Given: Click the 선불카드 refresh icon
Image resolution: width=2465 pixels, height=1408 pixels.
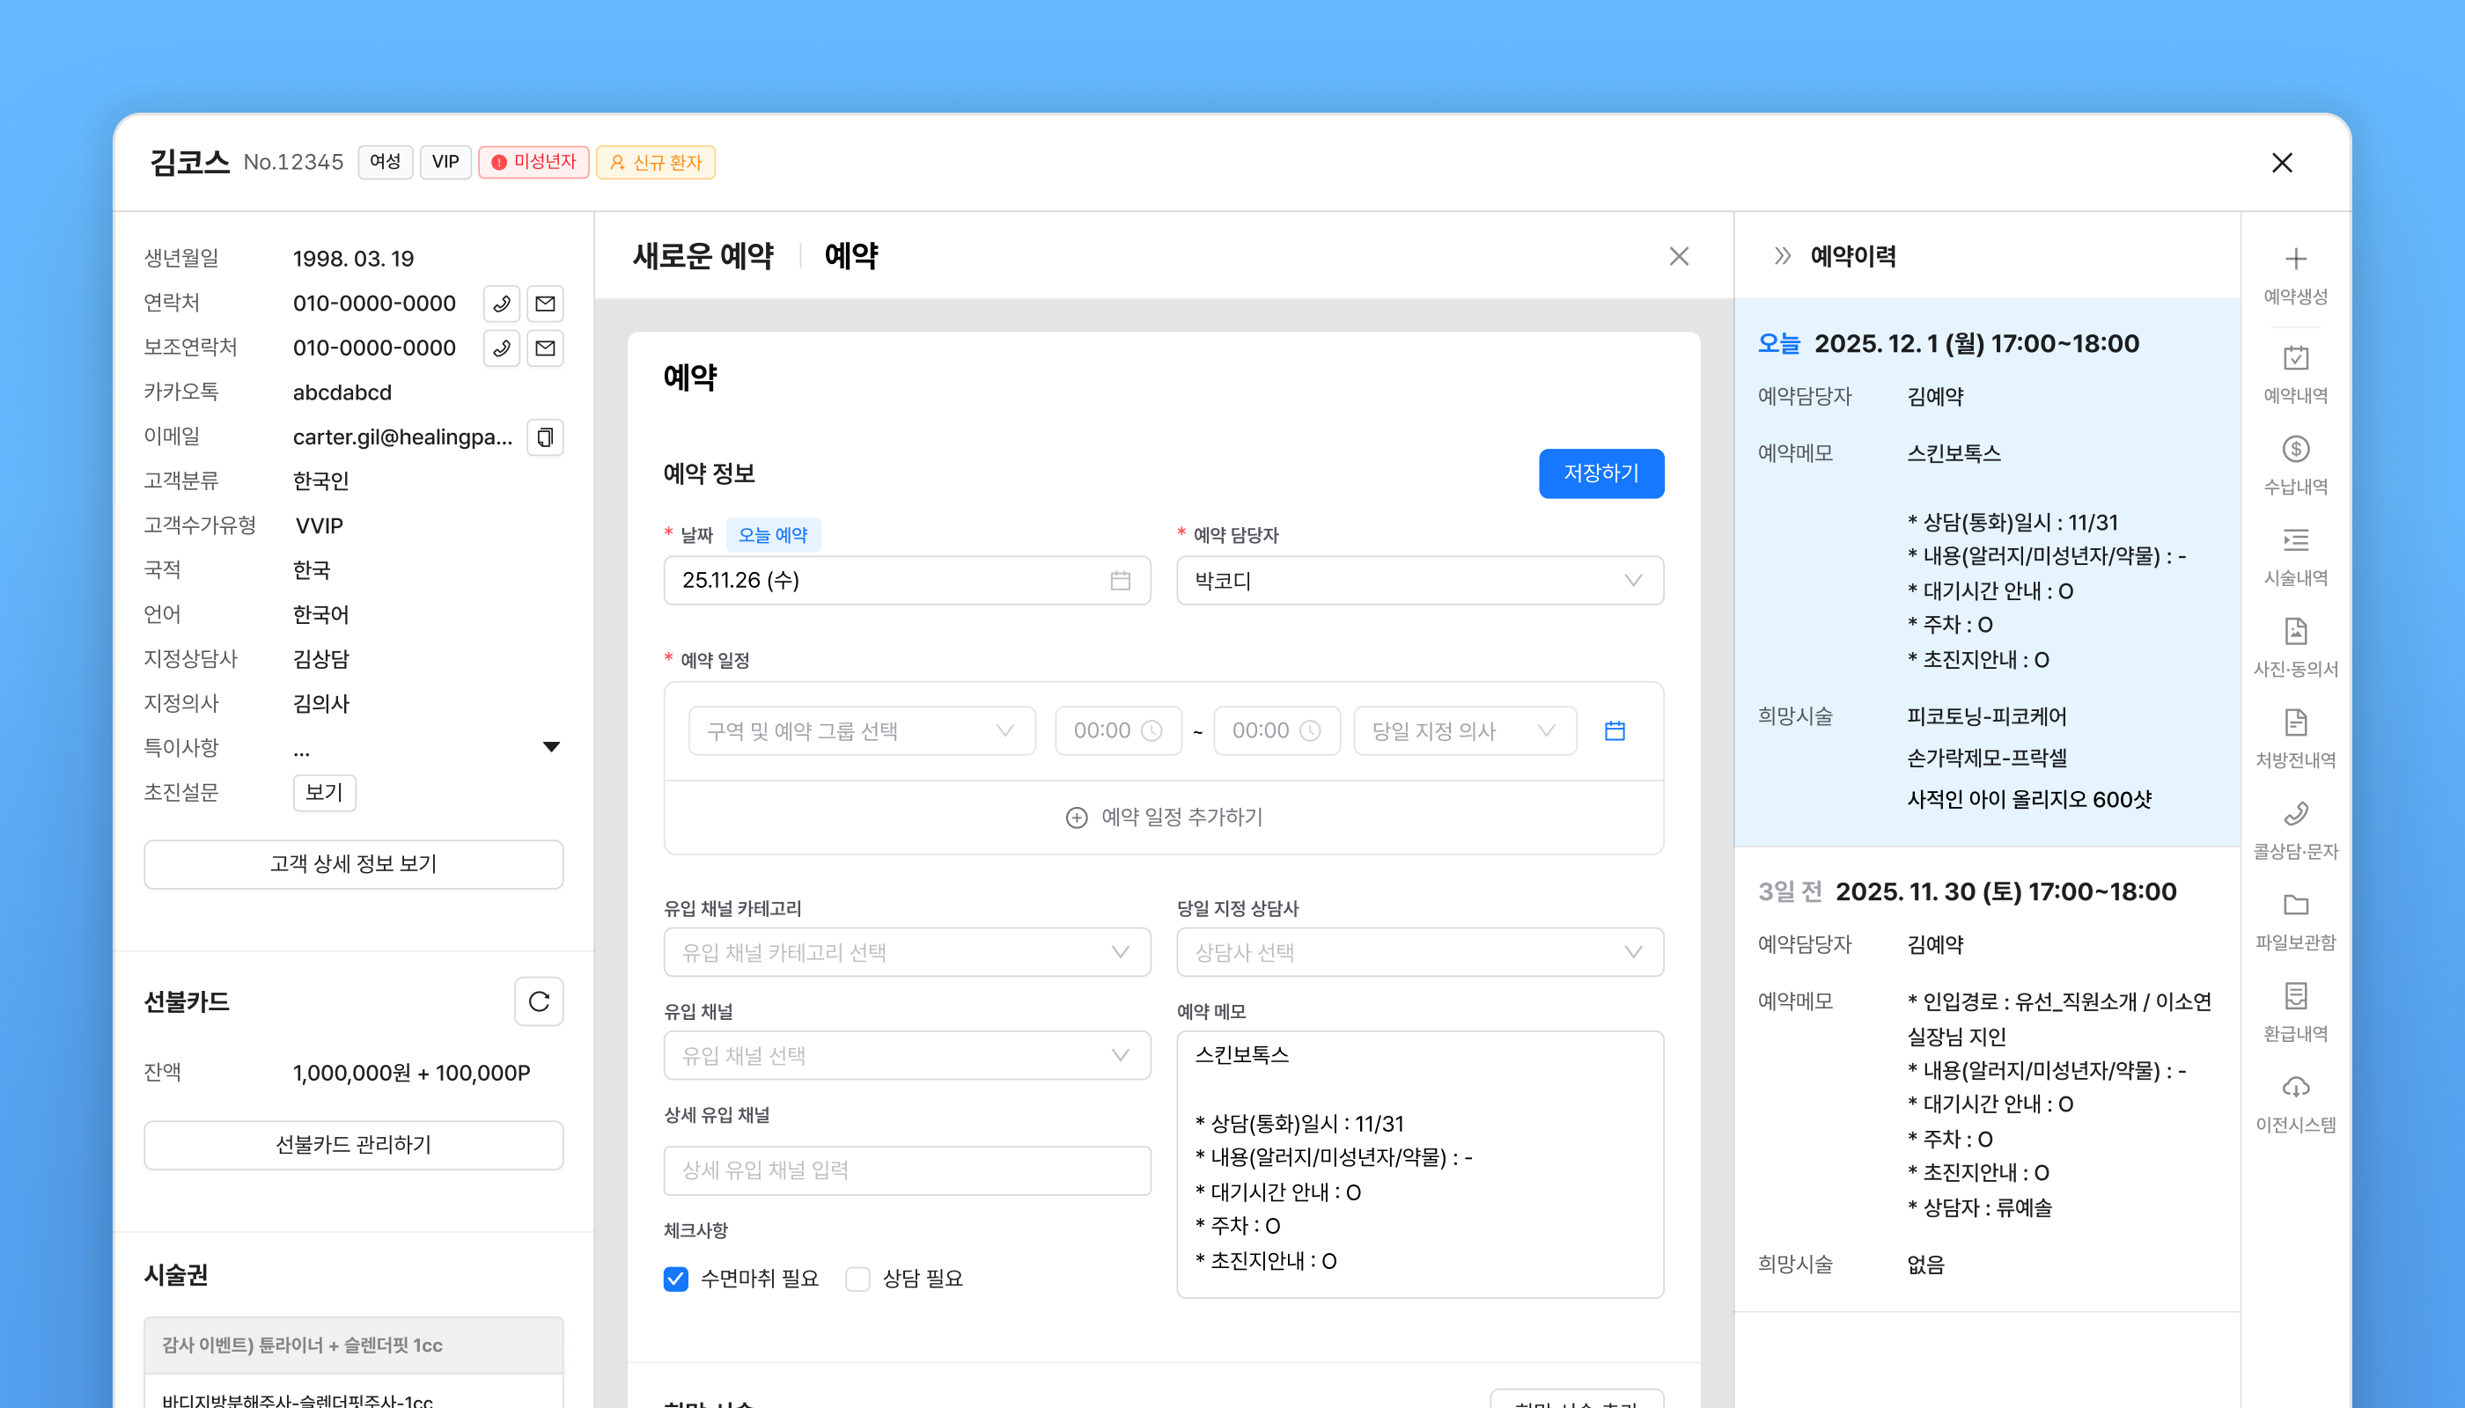Looking at the screenshot, I should tap(539, 1001).
